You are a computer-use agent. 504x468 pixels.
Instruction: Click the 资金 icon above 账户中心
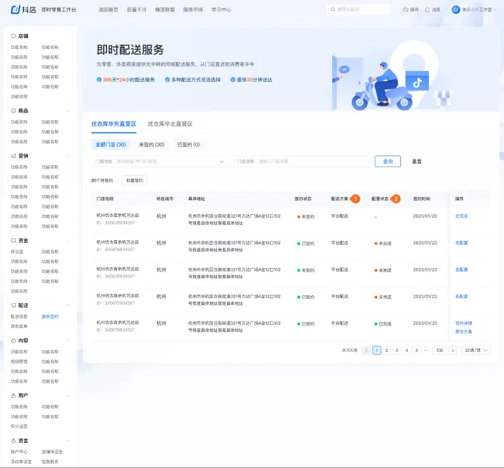pos(13,441)
